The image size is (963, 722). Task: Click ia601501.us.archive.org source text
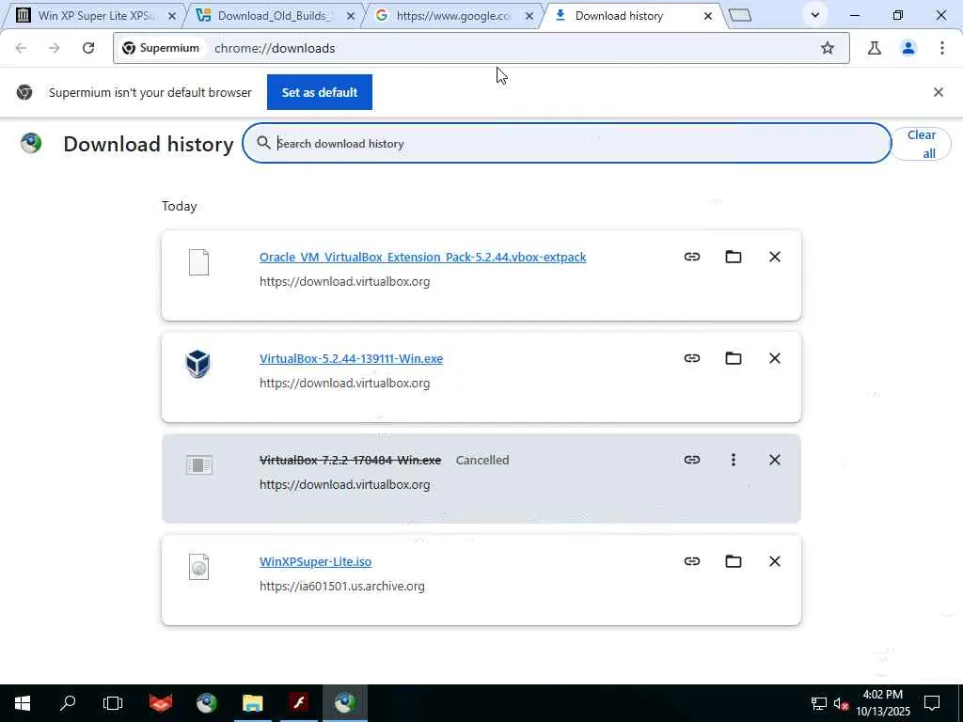coord(342,587)
